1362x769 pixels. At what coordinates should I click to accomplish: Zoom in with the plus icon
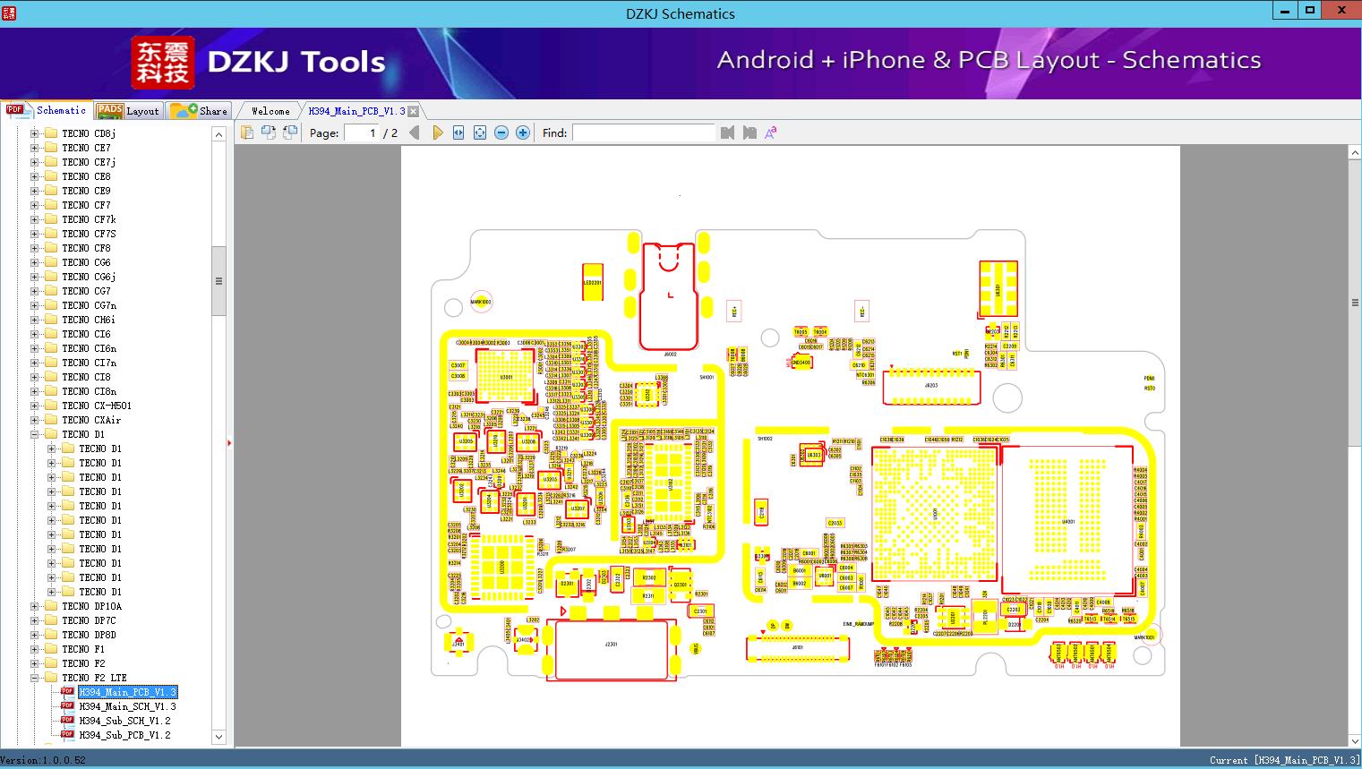coord(523,132)
